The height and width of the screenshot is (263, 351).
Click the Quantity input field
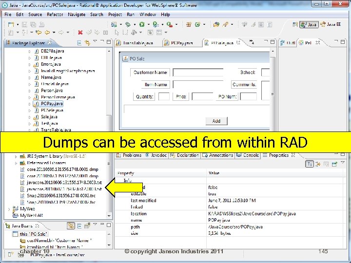point(164,96)
